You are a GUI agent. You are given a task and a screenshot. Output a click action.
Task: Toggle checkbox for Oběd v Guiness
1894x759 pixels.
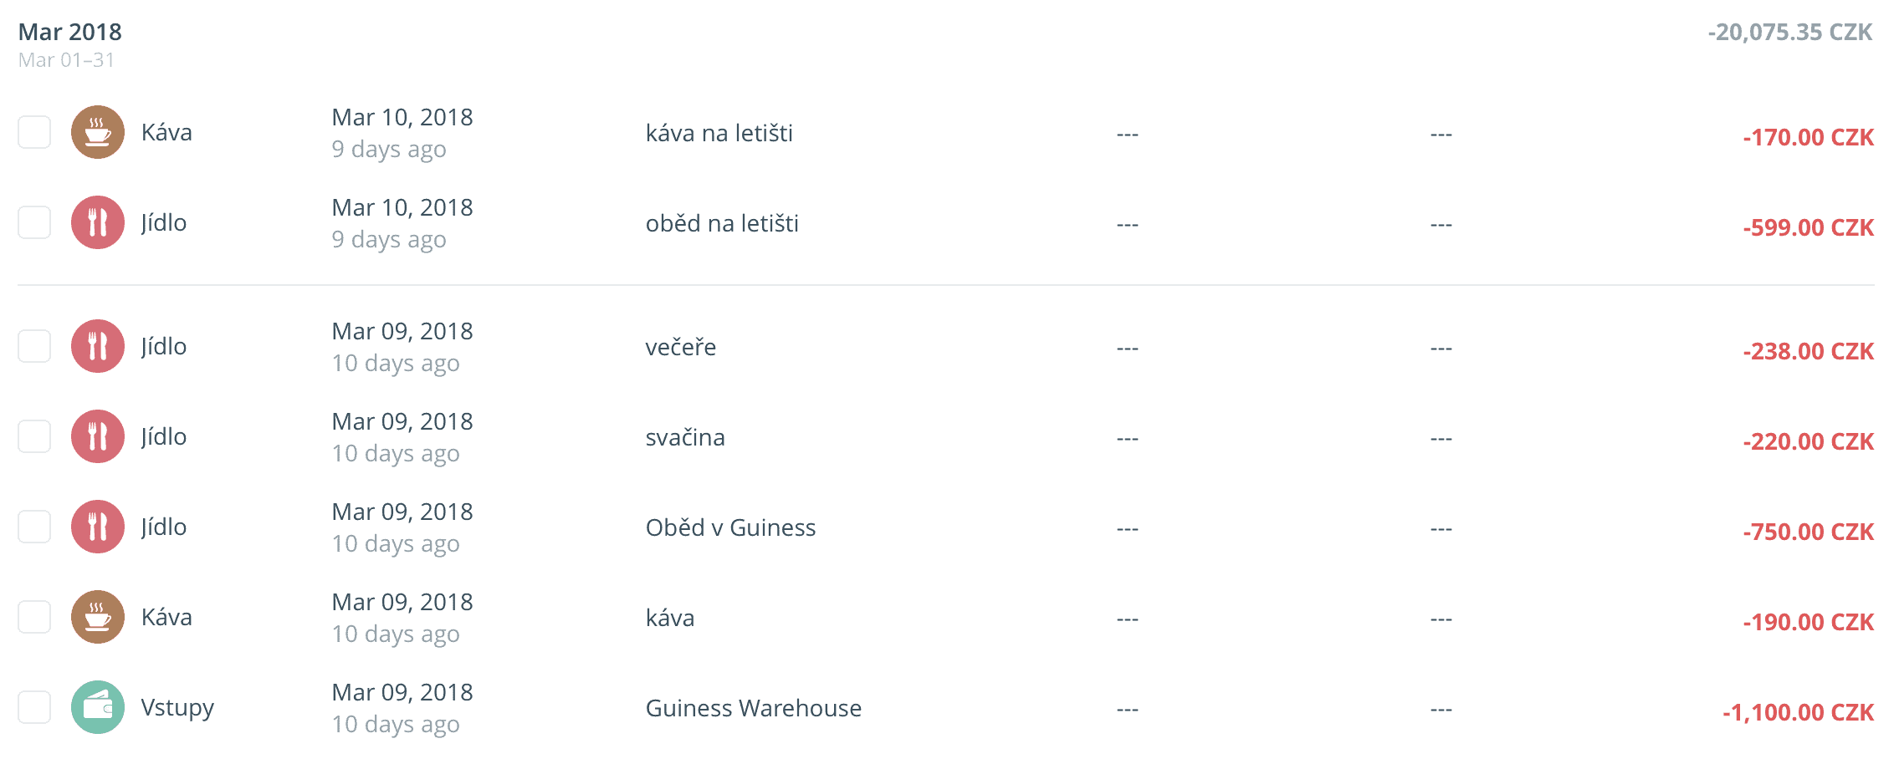tap(34, 527)
